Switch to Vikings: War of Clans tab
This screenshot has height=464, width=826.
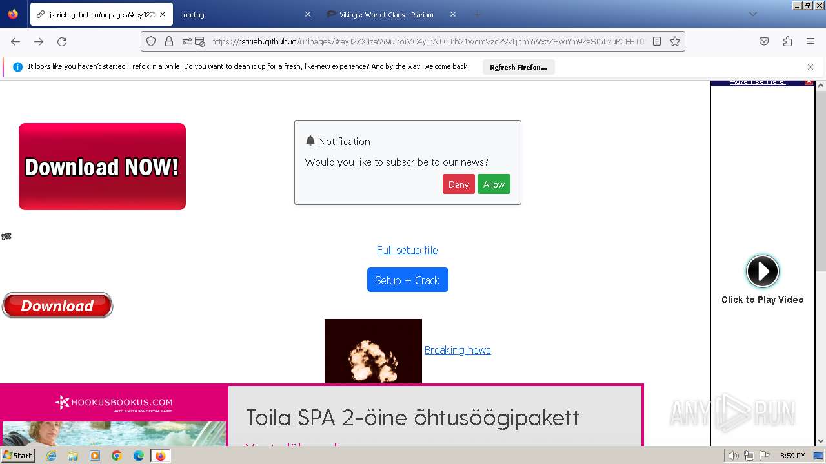(x=391, y=14)
